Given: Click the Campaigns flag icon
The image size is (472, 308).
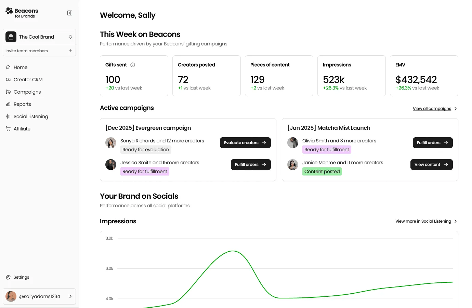Looking at the screenshot, I should coord(8,92).
